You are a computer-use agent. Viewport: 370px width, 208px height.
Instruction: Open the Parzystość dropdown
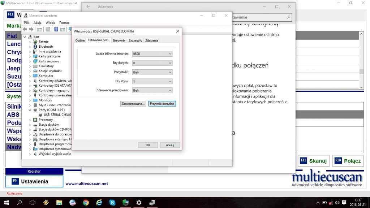(x=152, y=72)
